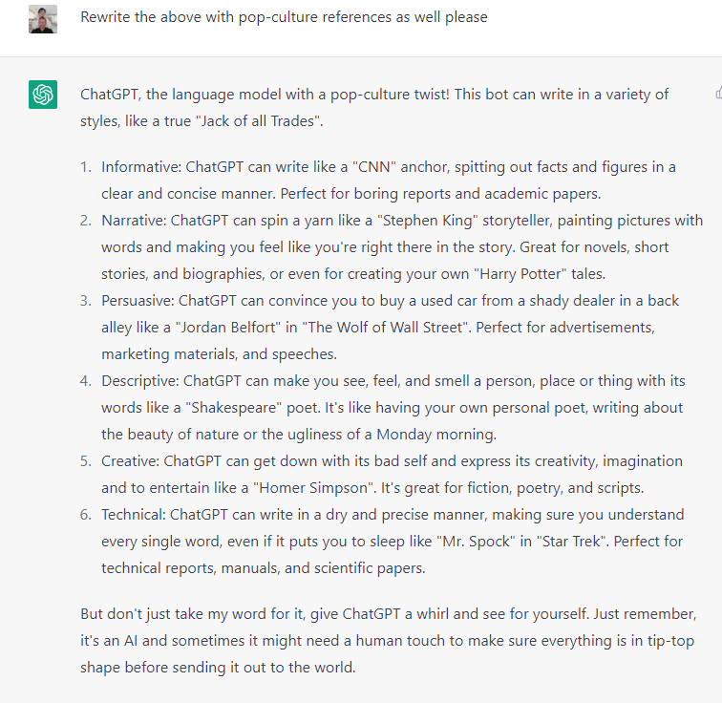Click the quoted "CNN" text
The width and height of the screenshot is (722, 703).
(374, 166)
